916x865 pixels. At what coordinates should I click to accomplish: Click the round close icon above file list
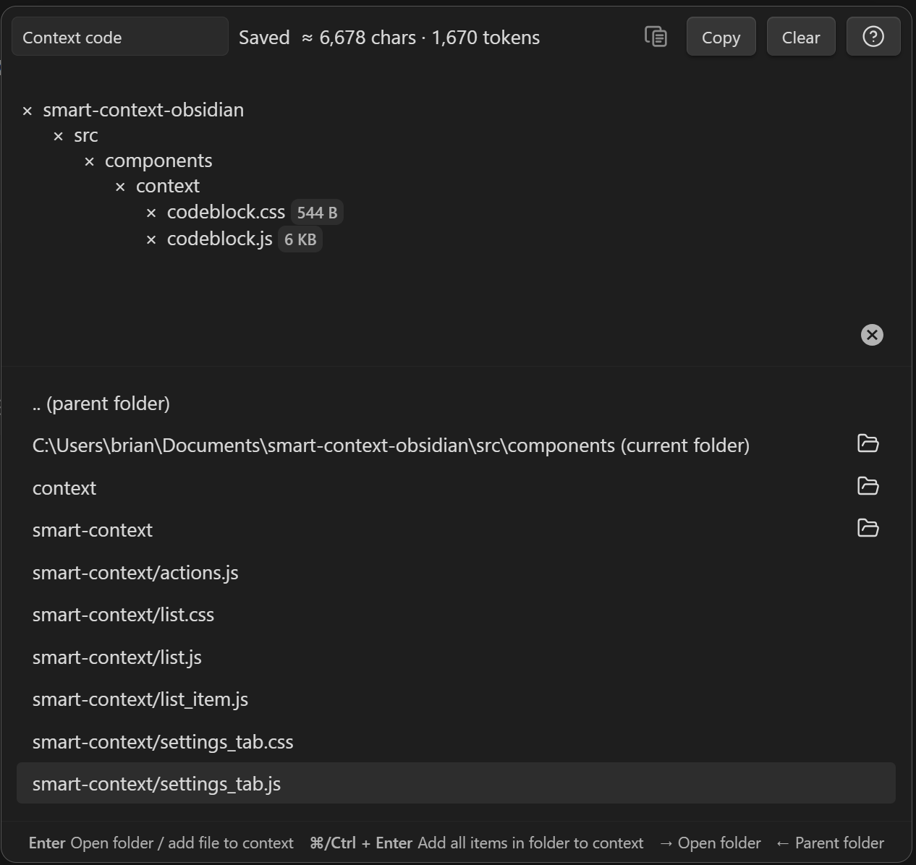[x=871, y=335]
